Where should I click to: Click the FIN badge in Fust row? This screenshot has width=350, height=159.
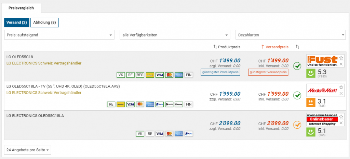point(189,75)
